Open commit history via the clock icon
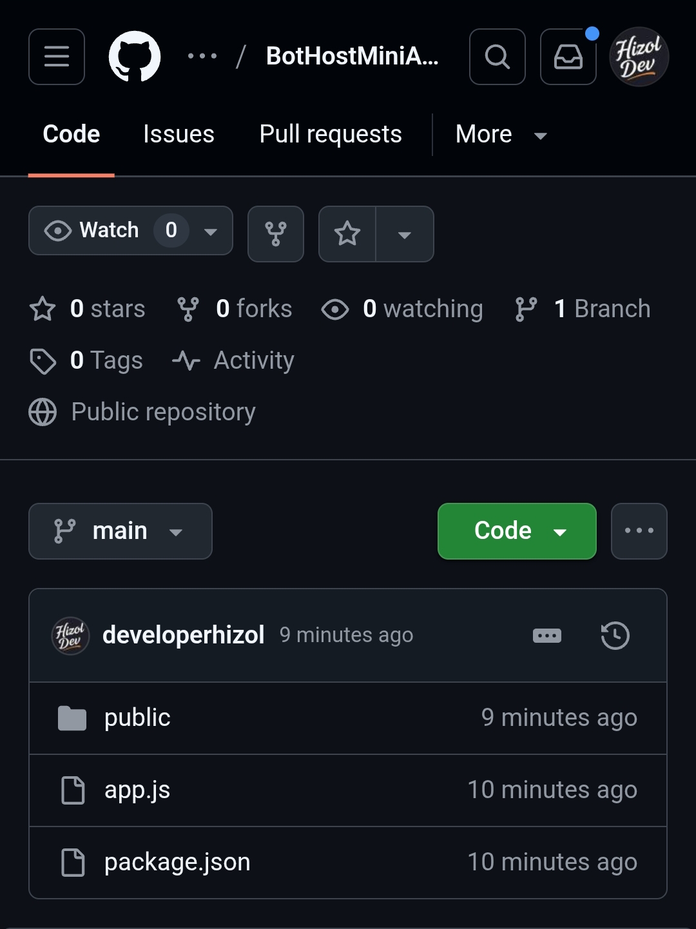The image size is (696, 929). [x=614, y=635]
